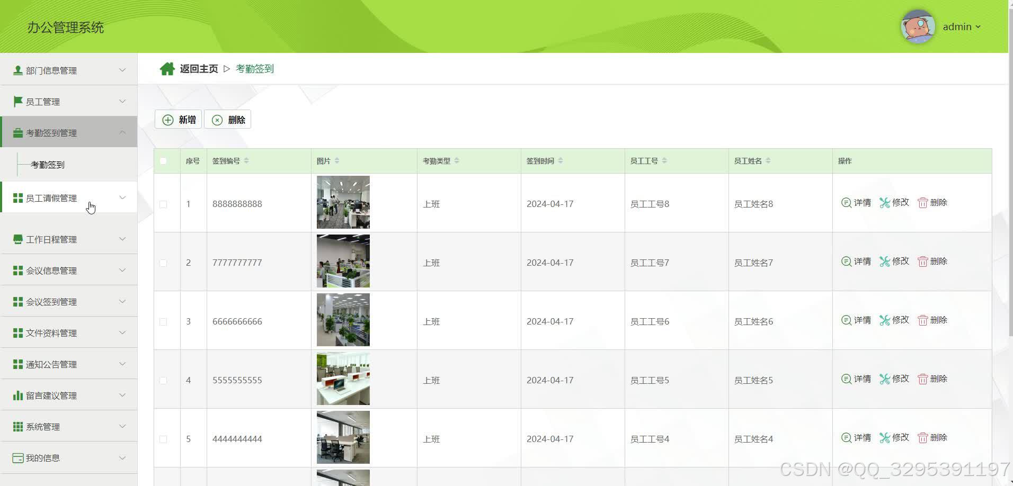Click the 员工管理 flag icon

pos(17,101)
